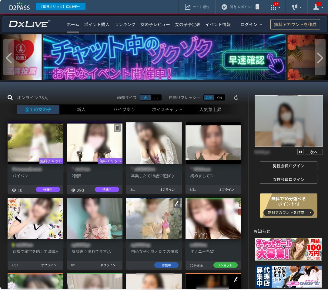Click the green 2ショット badge
Image resolution: width=328 pixels, height=290 pixels.
point(226,265)
